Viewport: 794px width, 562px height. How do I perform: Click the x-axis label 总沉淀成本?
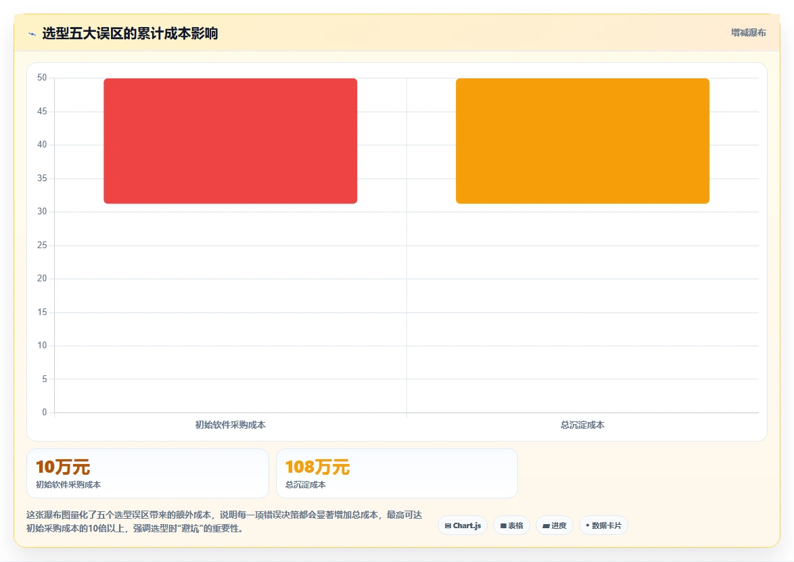[582, 425]
